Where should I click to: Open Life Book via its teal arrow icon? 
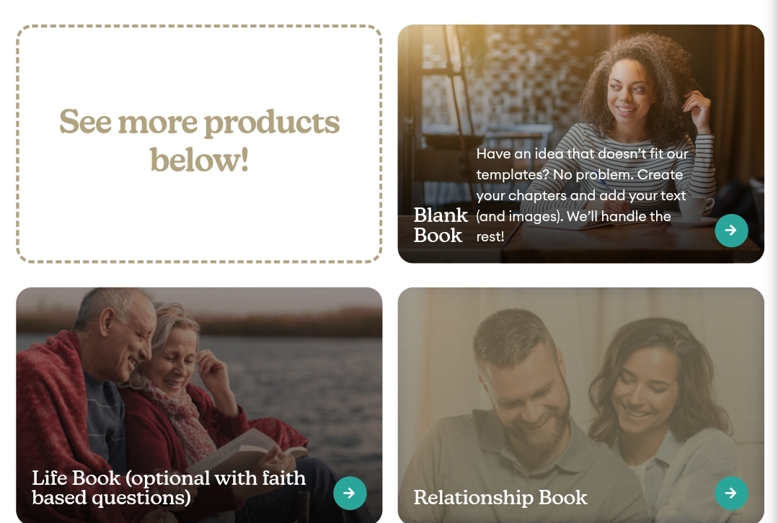350,493
